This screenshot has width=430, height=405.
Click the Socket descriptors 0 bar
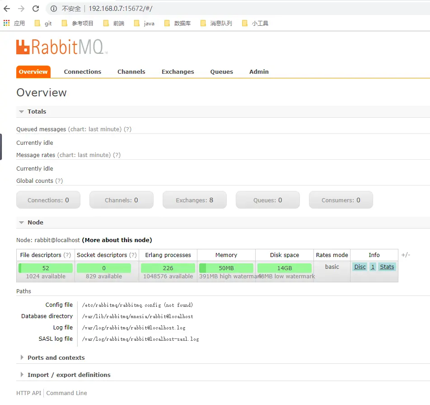pyautogui.click(x=104, y=268)
